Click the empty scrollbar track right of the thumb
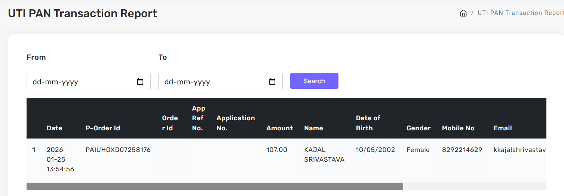 pos(474,186)
